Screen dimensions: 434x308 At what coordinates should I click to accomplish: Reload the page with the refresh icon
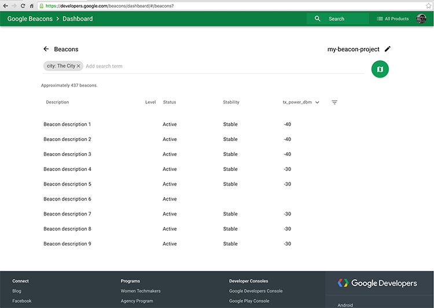point(23,6)
